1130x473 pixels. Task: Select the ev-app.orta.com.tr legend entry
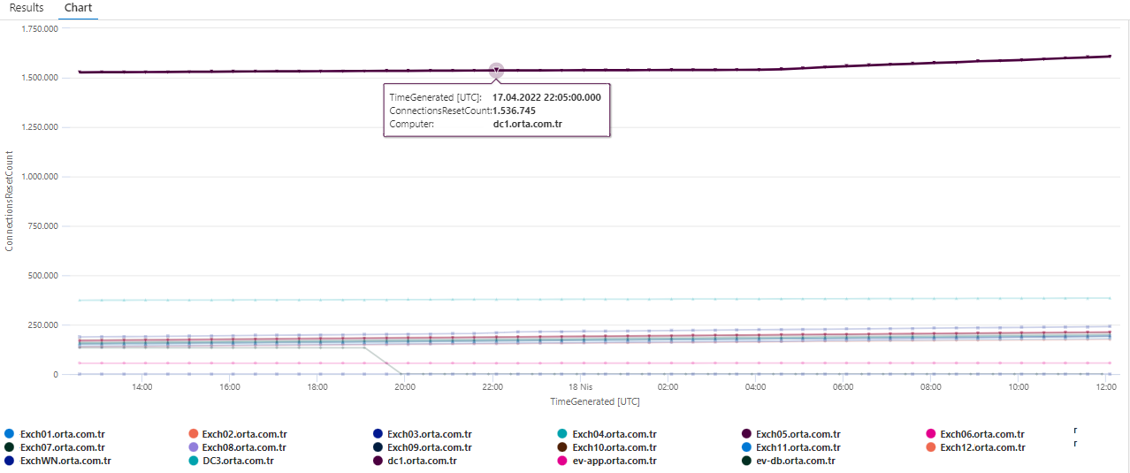pos(607,461)
